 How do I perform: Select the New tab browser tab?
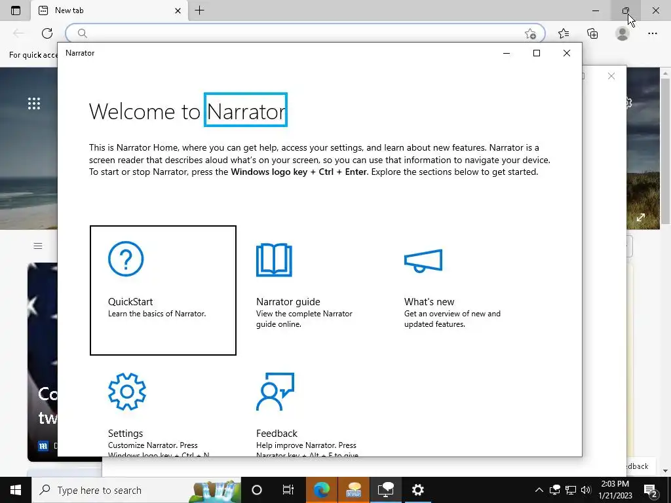[x=109, y=10]
